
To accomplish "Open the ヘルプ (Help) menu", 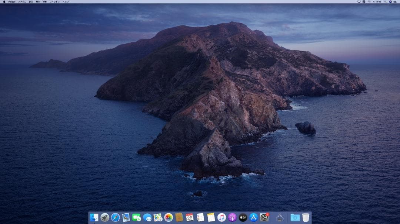I will [66, 1].
